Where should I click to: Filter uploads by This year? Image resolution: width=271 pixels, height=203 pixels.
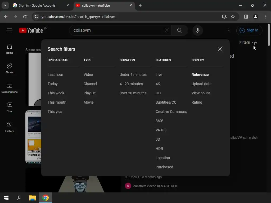point(55,112)
